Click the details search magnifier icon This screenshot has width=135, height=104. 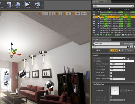point(128,47)
